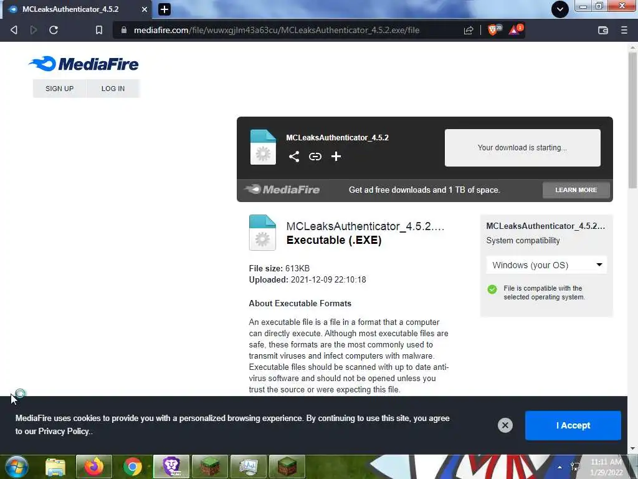The height and width of the screenshot is (479, 638).
Task: Click the browser back arrow
Action: [14, 30]
